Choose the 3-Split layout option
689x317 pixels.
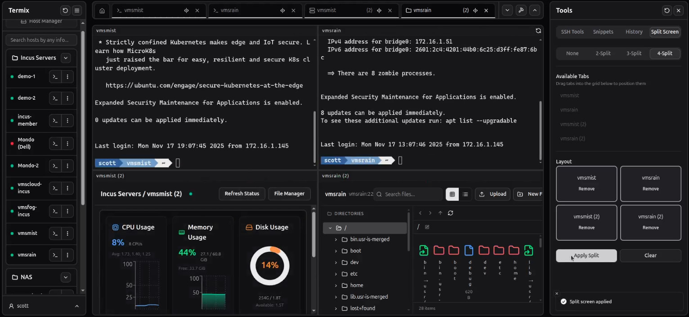pyautogui.click(x=634, y=53)
